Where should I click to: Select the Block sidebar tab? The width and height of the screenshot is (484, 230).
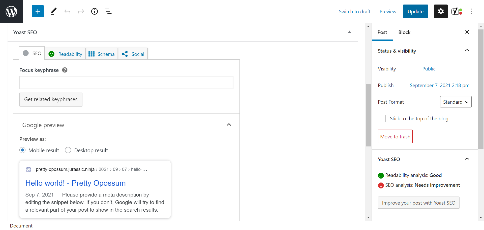coord(404,32)
